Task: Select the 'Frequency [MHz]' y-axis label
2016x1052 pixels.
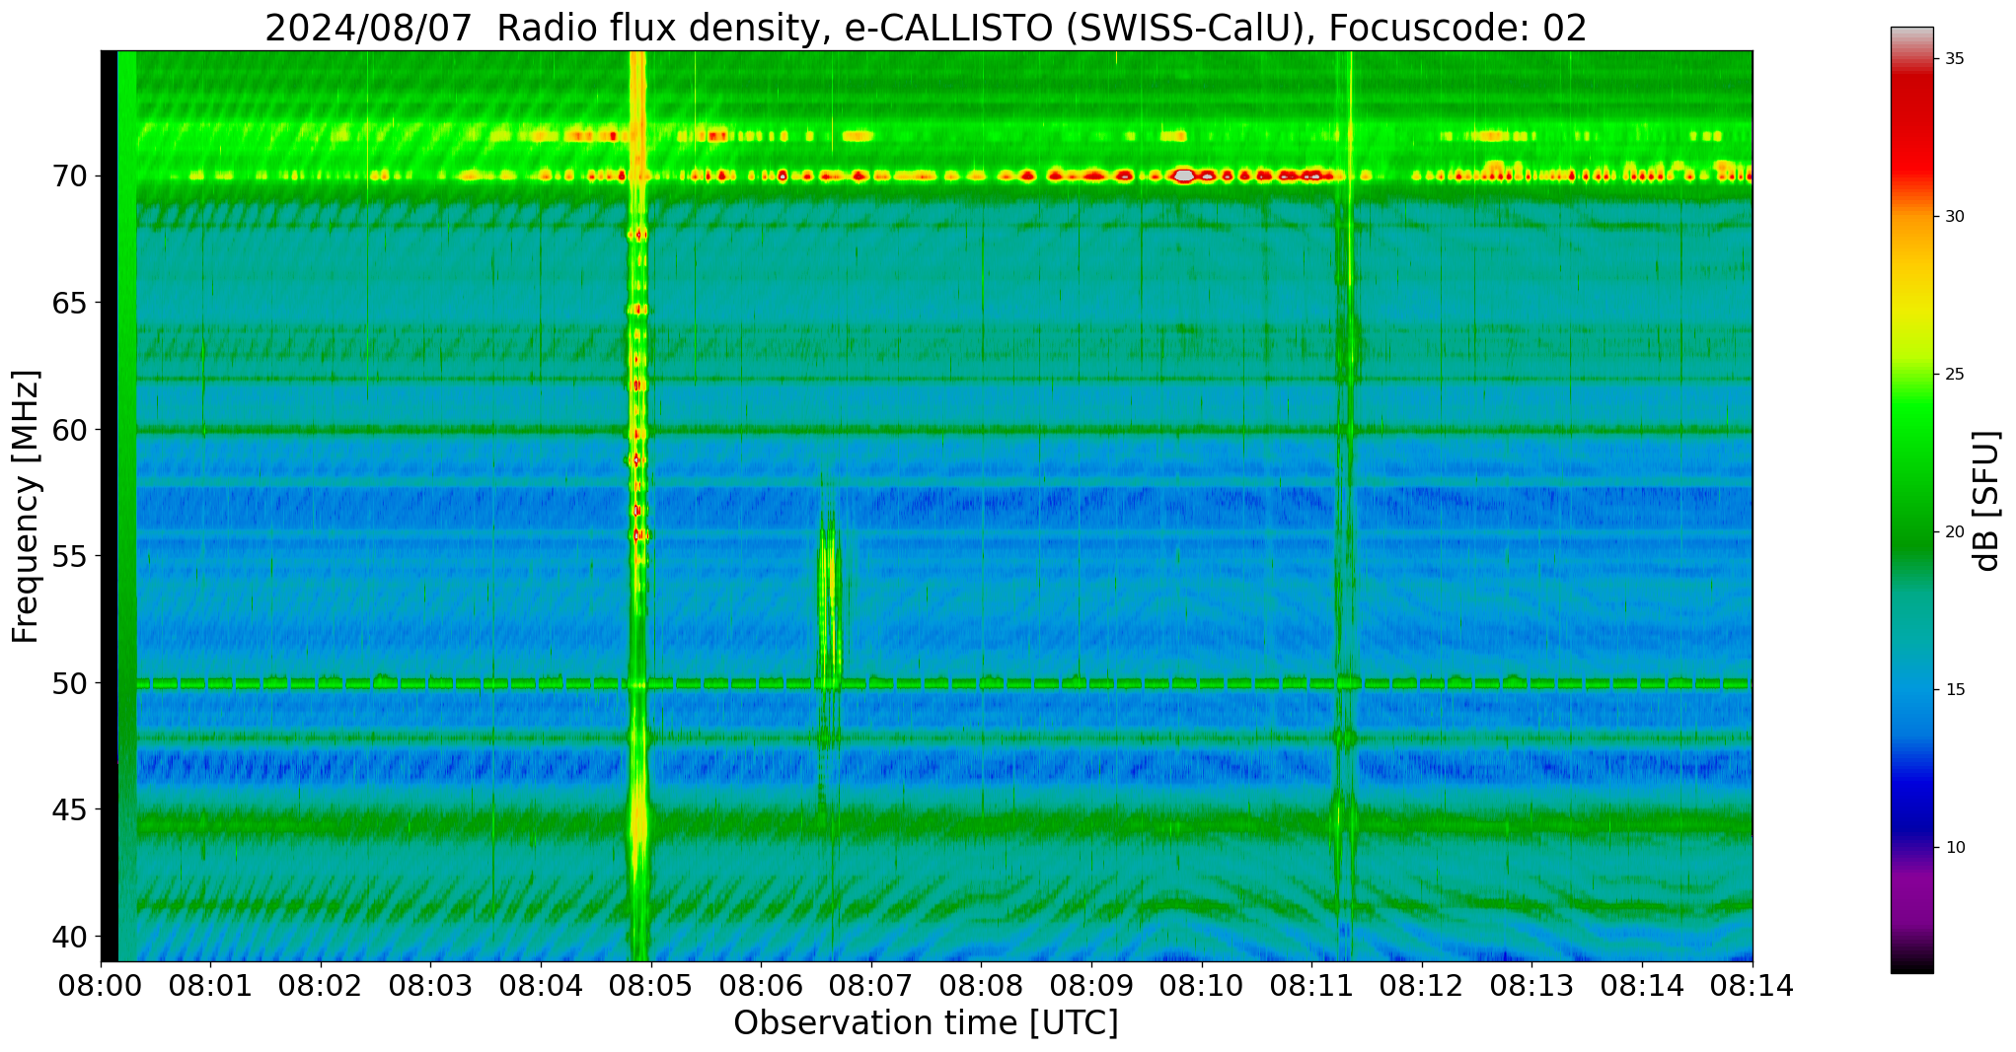Action: click(26, 506)
